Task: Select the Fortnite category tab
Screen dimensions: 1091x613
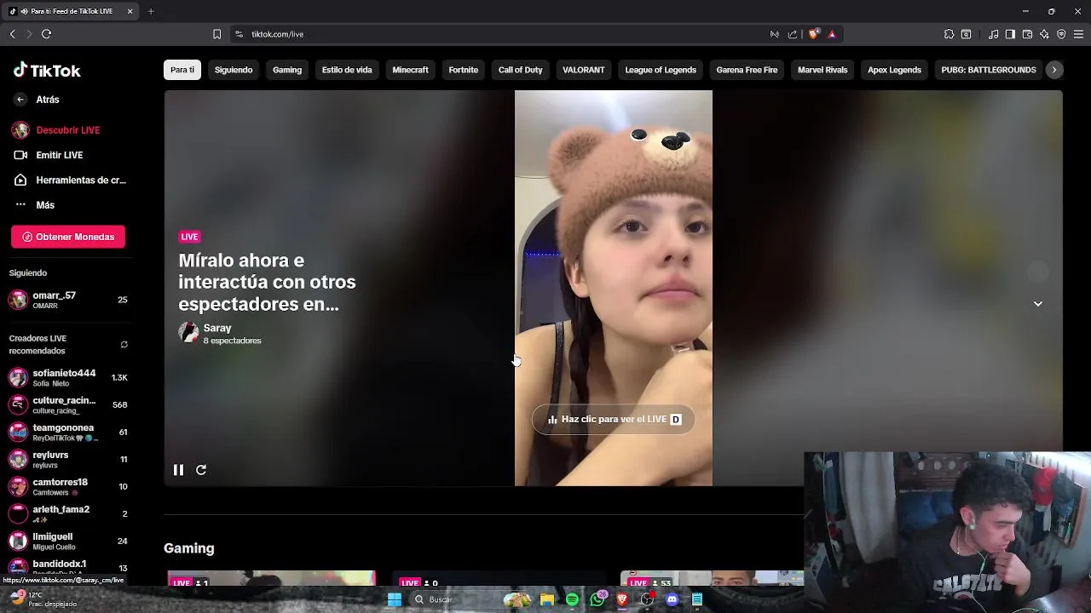Action: tap(464, 70)
